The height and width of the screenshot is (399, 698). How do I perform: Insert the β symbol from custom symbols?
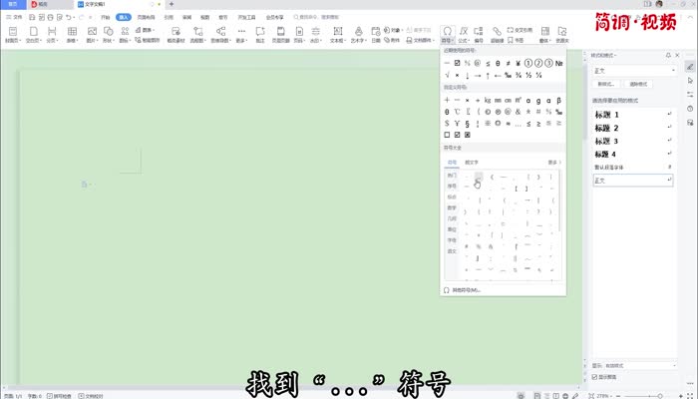click(559, 100)
